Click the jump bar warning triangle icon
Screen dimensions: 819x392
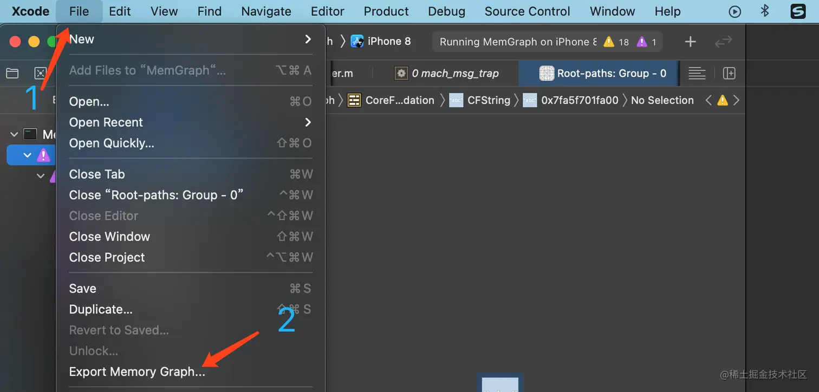click(x=723, y=100)
